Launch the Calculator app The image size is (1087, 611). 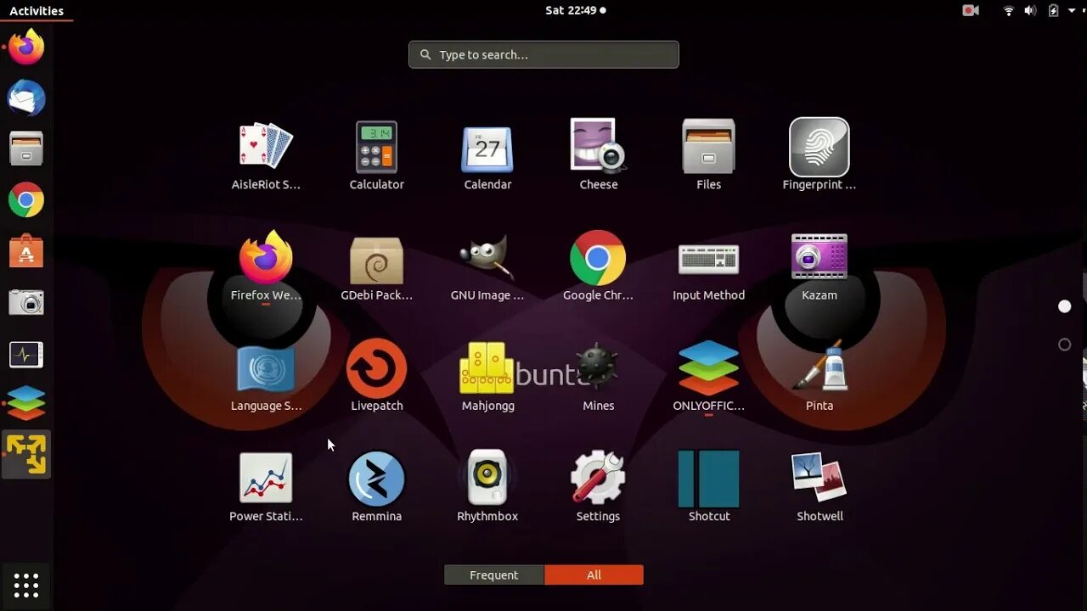pos(376,155)
